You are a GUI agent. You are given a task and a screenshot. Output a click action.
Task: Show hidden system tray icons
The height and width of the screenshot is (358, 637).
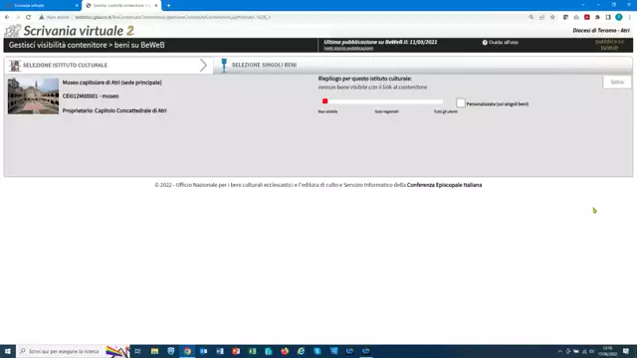559,351
